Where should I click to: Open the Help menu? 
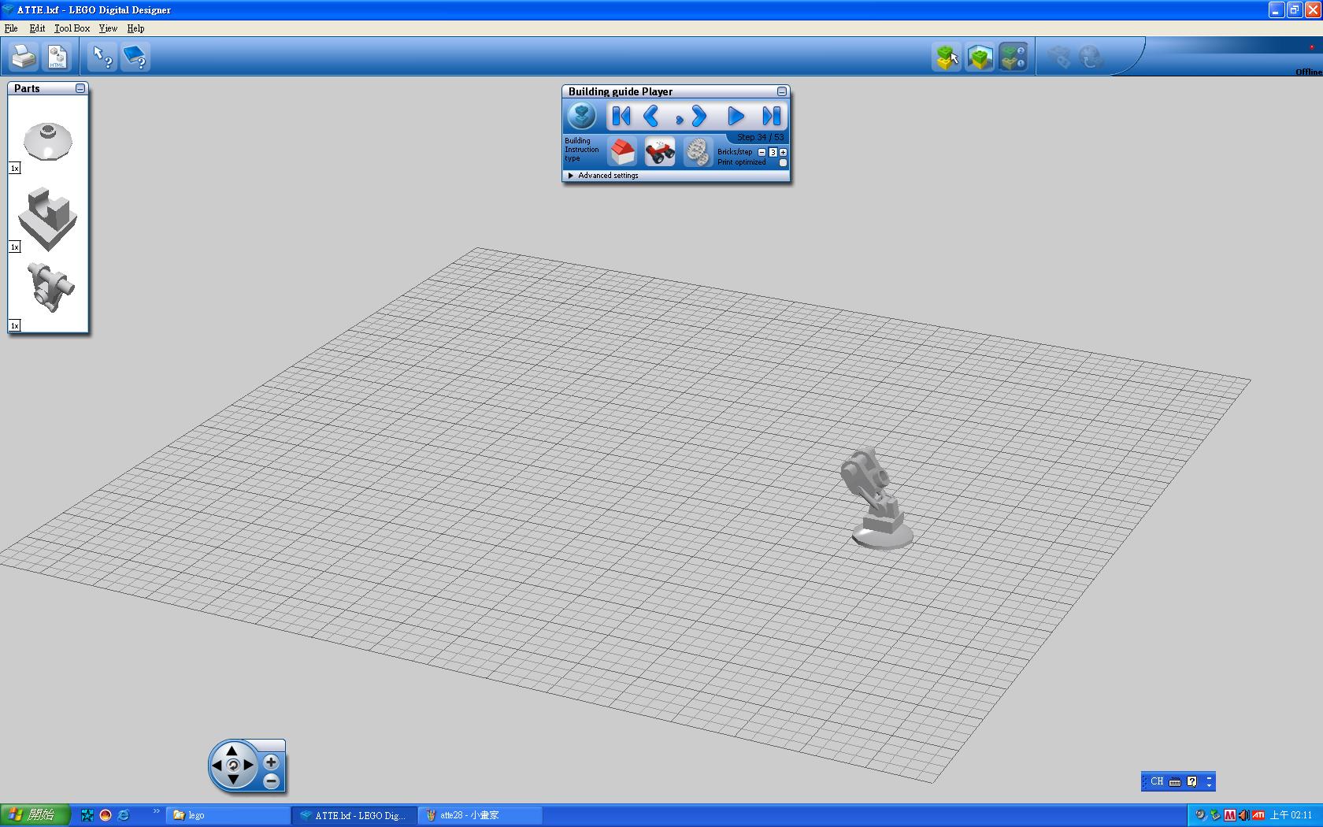coord(135,28)
